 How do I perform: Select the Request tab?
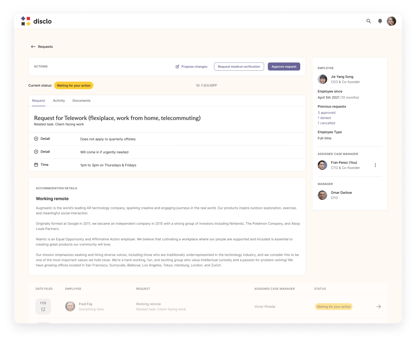pyautogui.click(x=38, y=101)
